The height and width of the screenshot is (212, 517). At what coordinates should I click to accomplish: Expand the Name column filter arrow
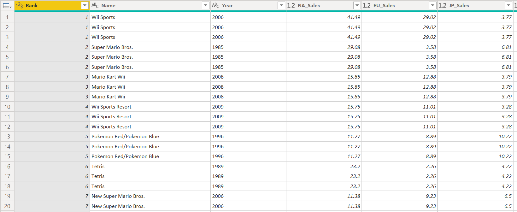[x=206, y=6]
